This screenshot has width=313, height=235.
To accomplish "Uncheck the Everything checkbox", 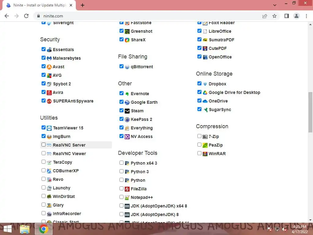I will 121,127.
